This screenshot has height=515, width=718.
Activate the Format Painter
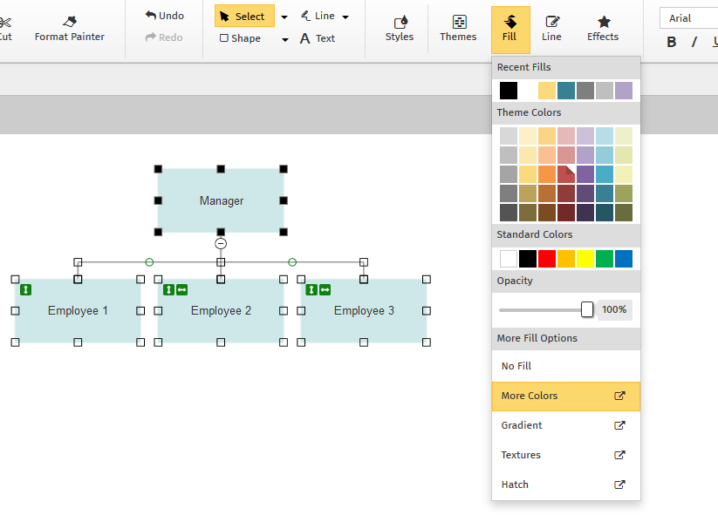tap(70, 29)
